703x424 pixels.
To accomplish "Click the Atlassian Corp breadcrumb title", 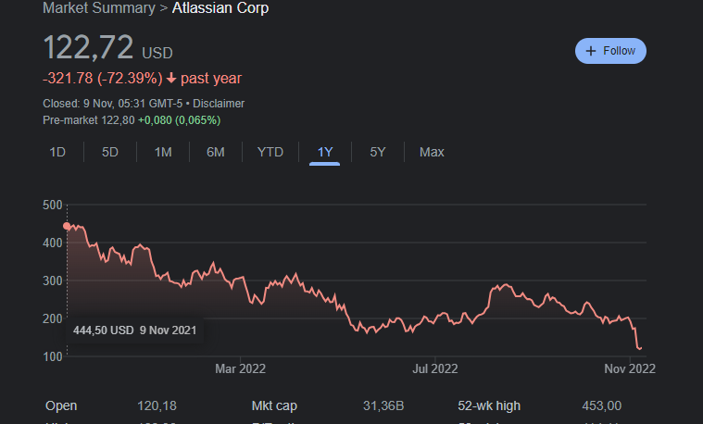I will (x=220, y=8).
